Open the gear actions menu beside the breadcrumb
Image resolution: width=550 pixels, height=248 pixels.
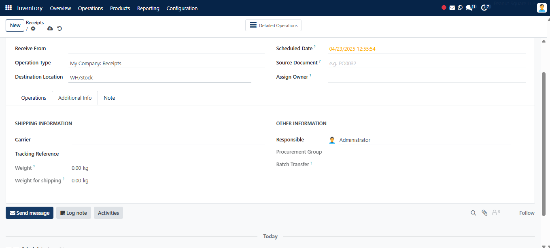[33, 28]
